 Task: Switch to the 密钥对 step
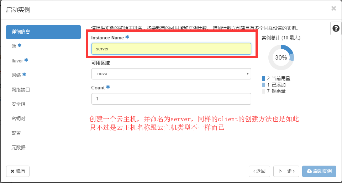click(x=19, y=119)
